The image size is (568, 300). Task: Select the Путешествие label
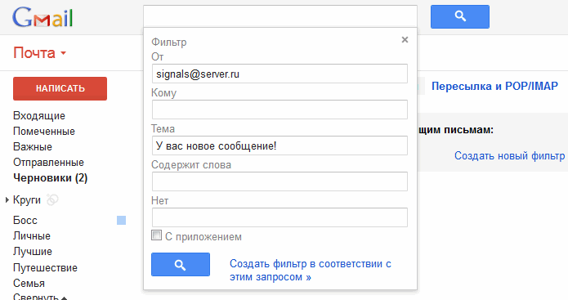coord(45,268)
